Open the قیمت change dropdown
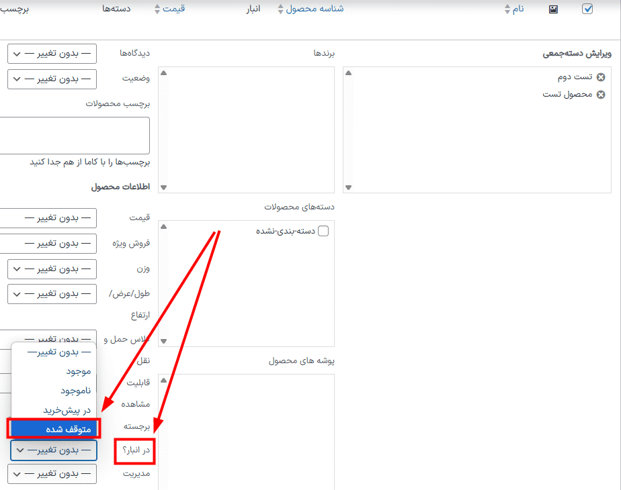 (48, 218)
